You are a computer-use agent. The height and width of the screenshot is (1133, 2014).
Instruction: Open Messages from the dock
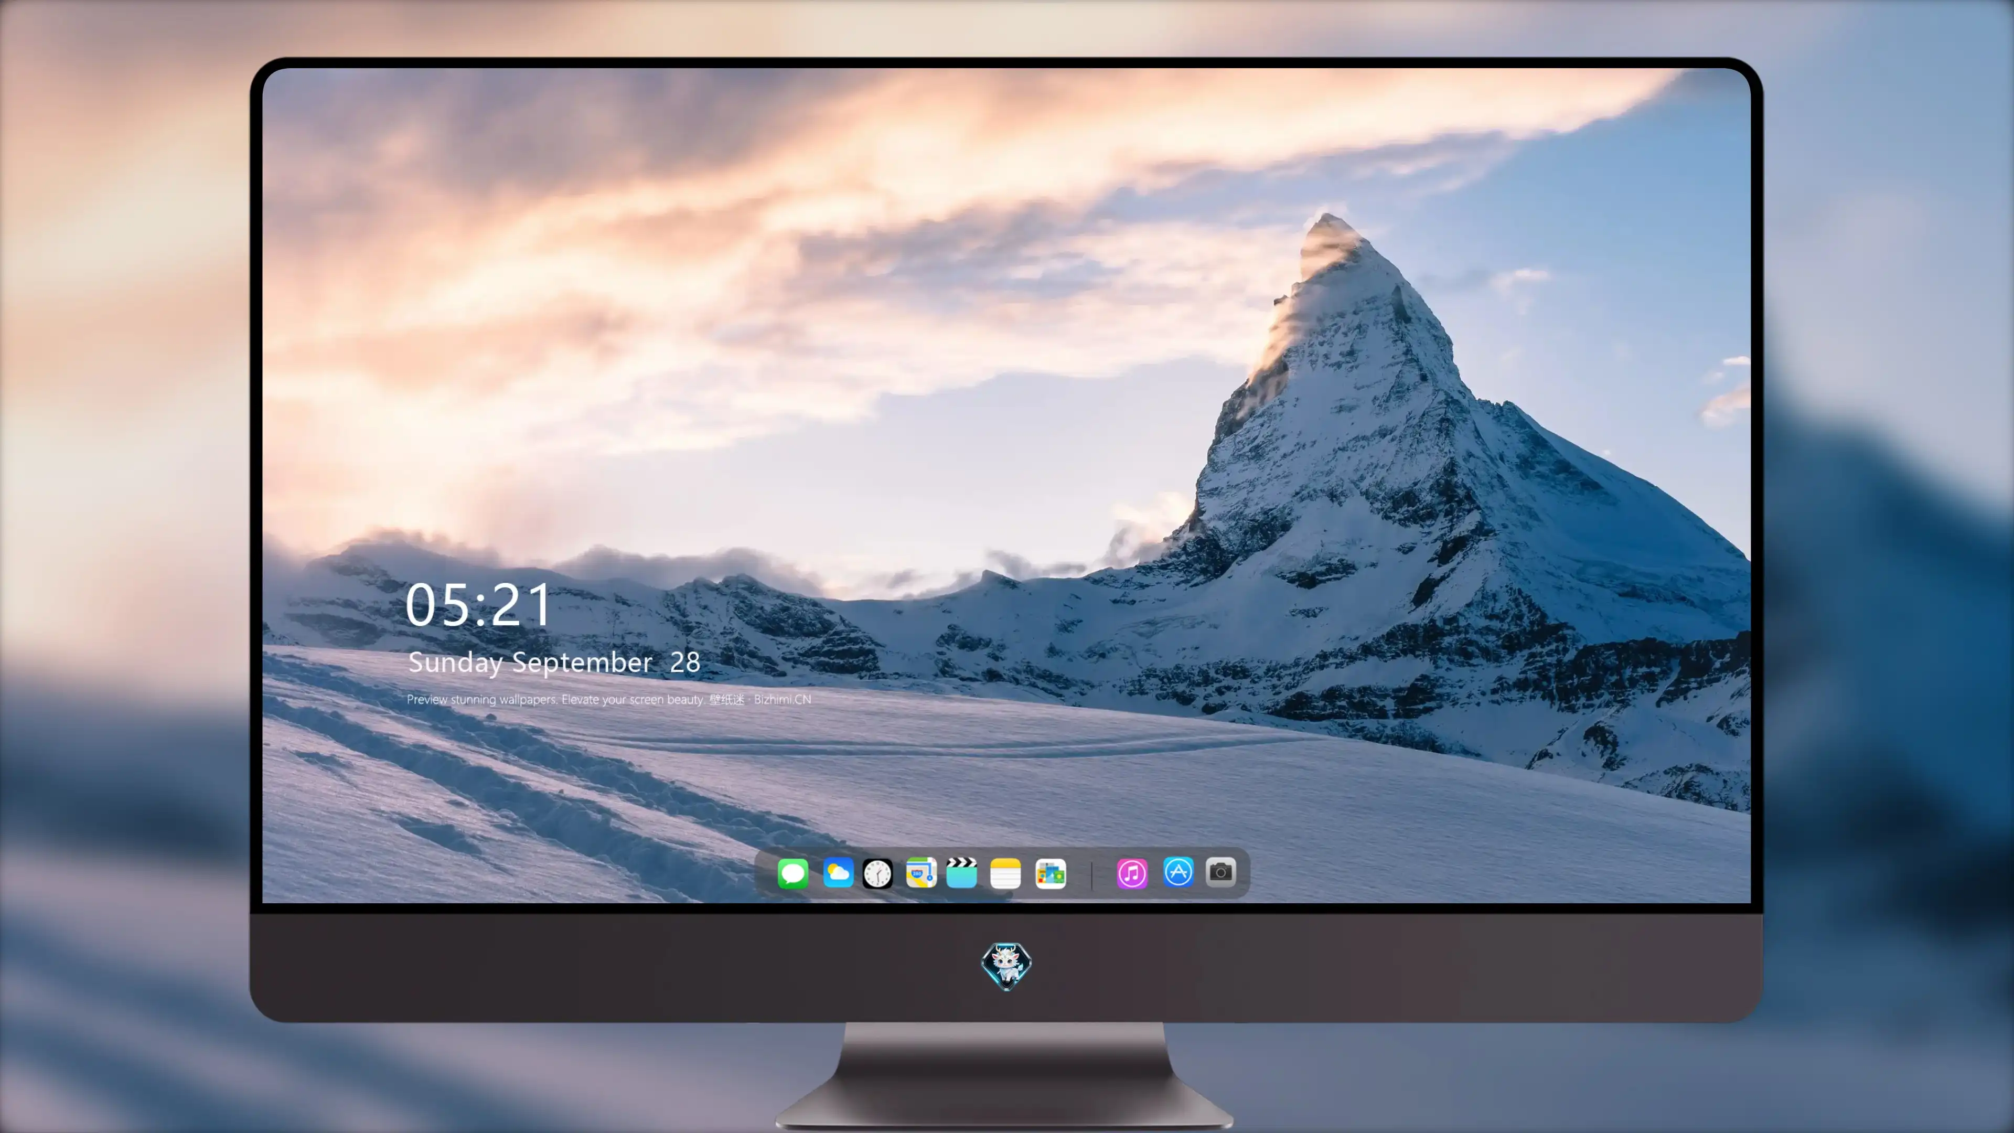[x=793, y=873]
